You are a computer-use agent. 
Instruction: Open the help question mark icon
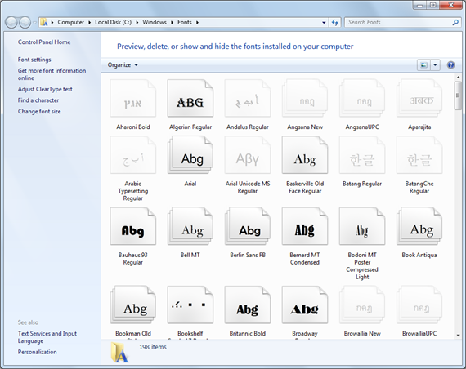click(450, 64)
